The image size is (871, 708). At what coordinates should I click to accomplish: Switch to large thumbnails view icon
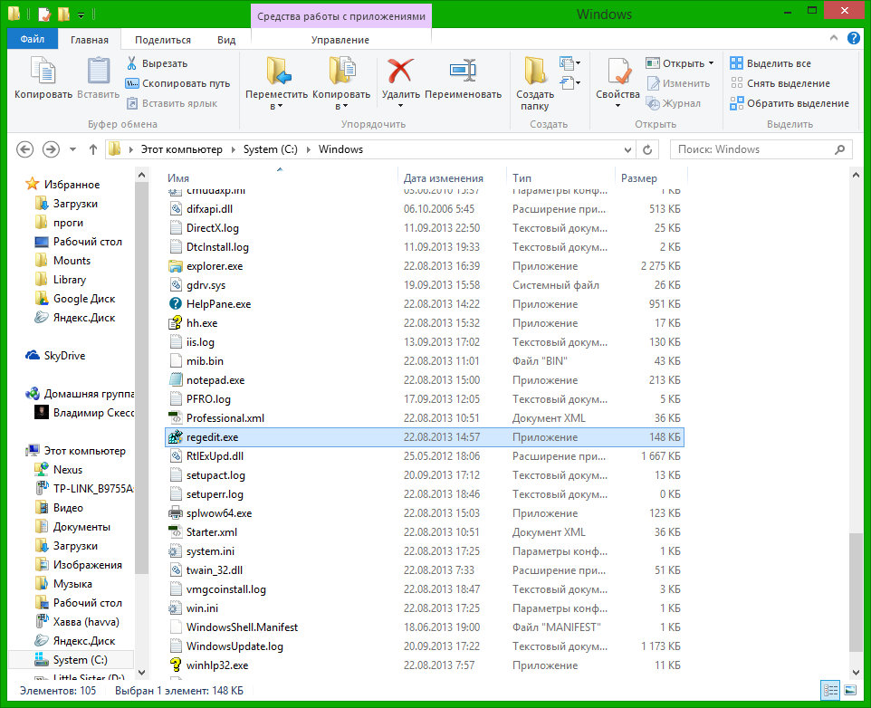tap(850, 690)
